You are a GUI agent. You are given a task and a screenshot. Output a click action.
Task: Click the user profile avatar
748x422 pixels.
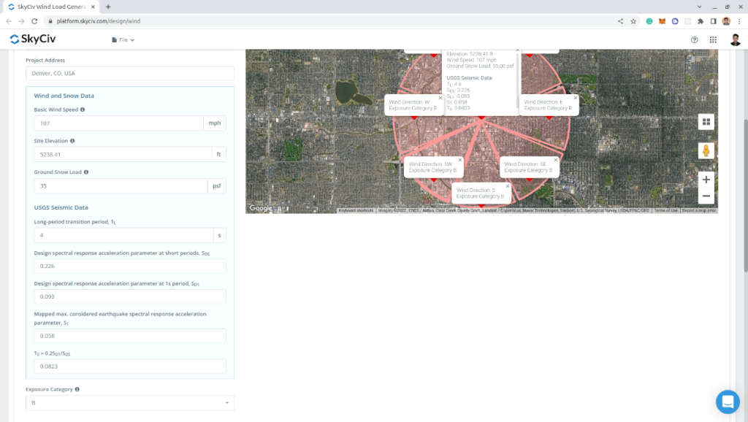734,39
